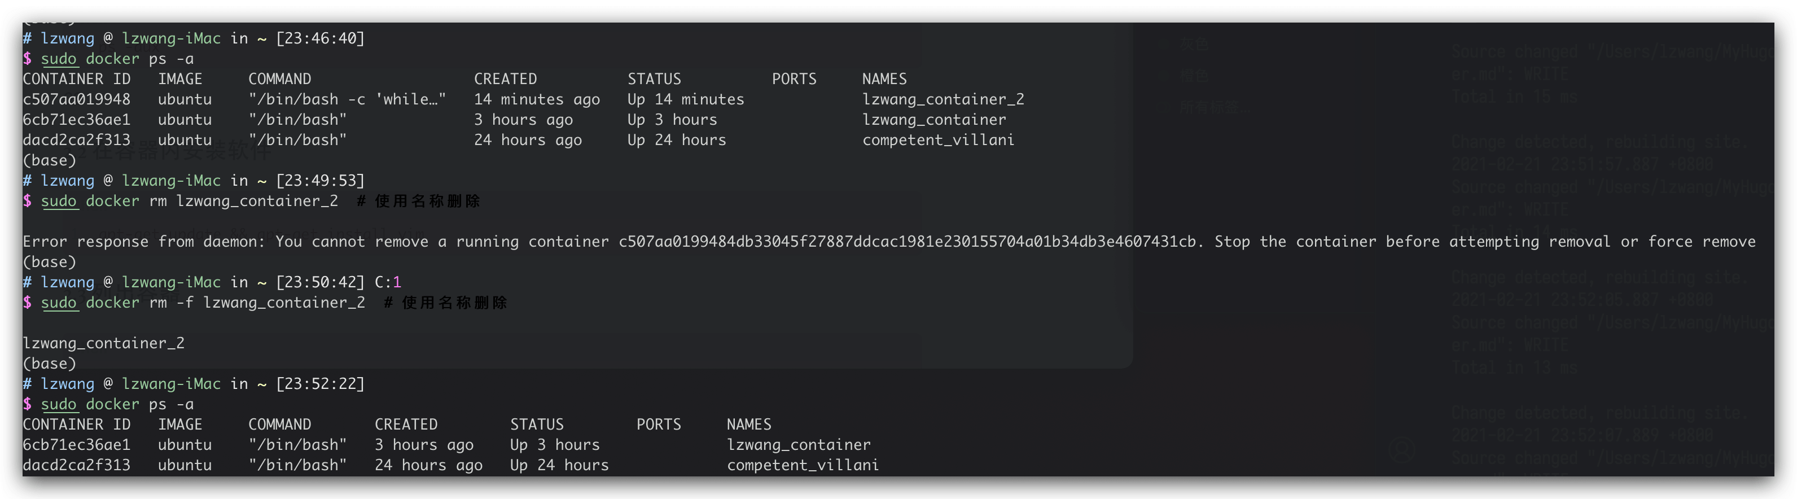Click the STATUS column header in first table
The image size is (1797, 499).
click(x=654, y=79)
